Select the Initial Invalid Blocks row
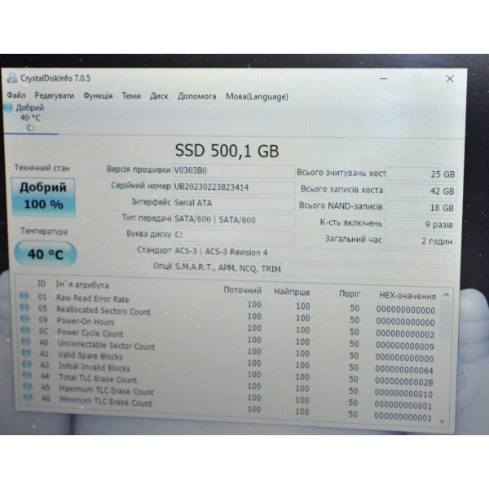 tap(227, 372)
